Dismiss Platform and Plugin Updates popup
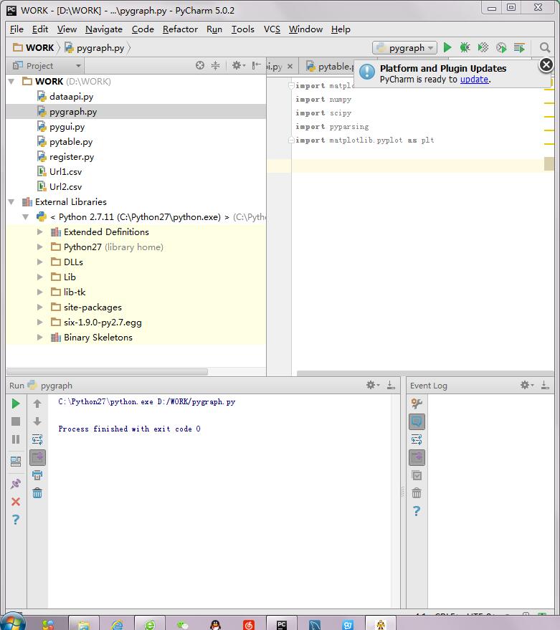The width and height of the screenshot is (560, 630). point(546,65)
